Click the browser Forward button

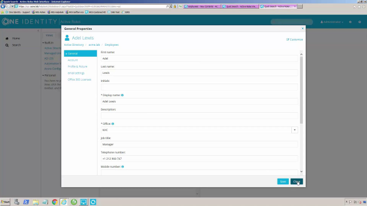click(x=8, y=6)
